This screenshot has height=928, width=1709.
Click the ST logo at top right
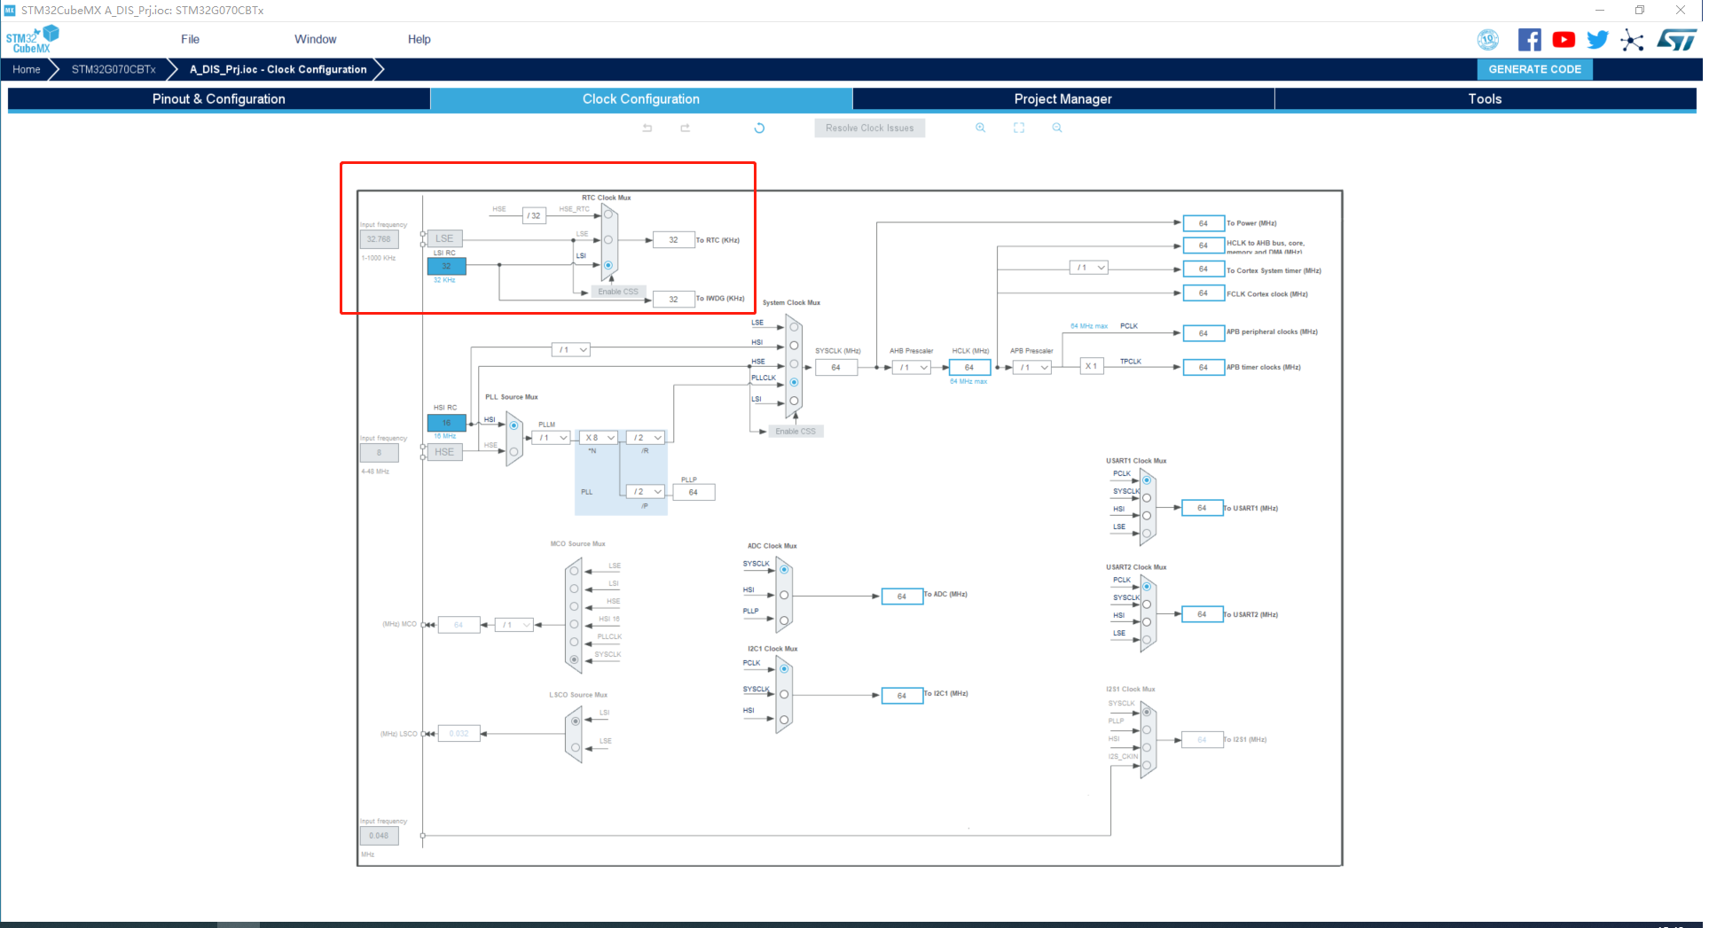coord(1676,40)
